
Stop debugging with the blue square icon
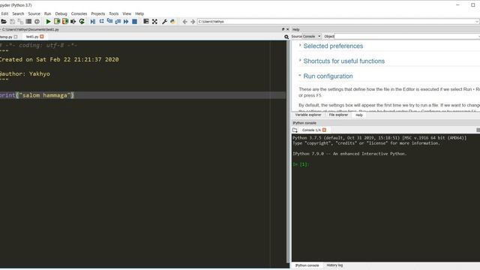134,22
